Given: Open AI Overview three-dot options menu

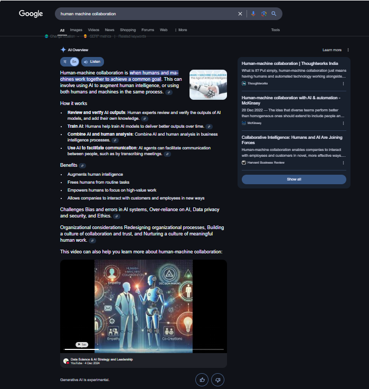Looking at the screenshot, I should pyautogui.click(x=348, y=50).
